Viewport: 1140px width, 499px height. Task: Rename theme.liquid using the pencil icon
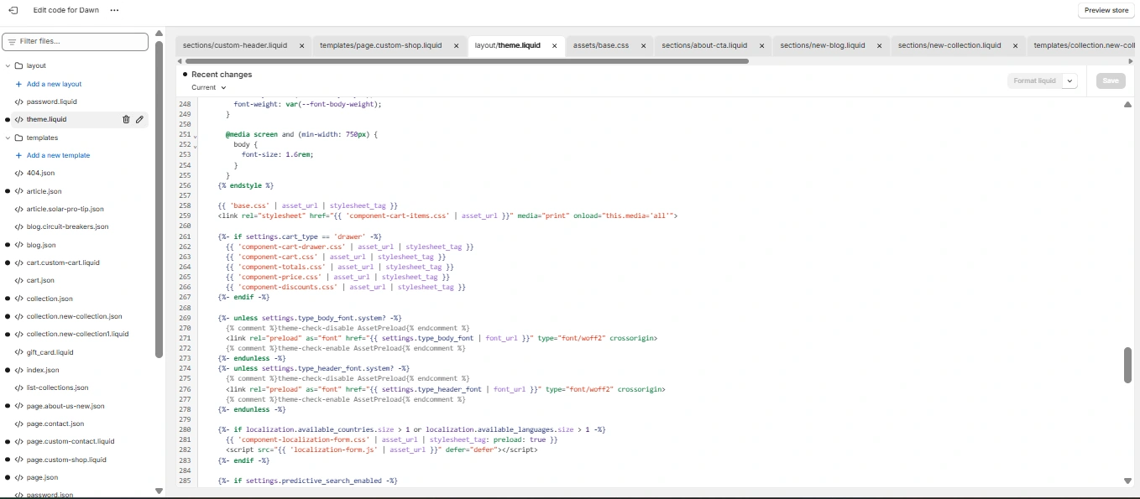coord(139,119)
